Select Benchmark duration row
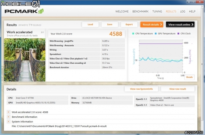The image size is (205, 135). click(x=86, y=67)
